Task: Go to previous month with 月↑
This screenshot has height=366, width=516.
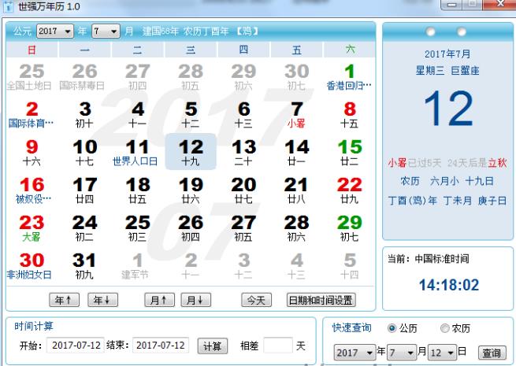Action: point(159,300)
